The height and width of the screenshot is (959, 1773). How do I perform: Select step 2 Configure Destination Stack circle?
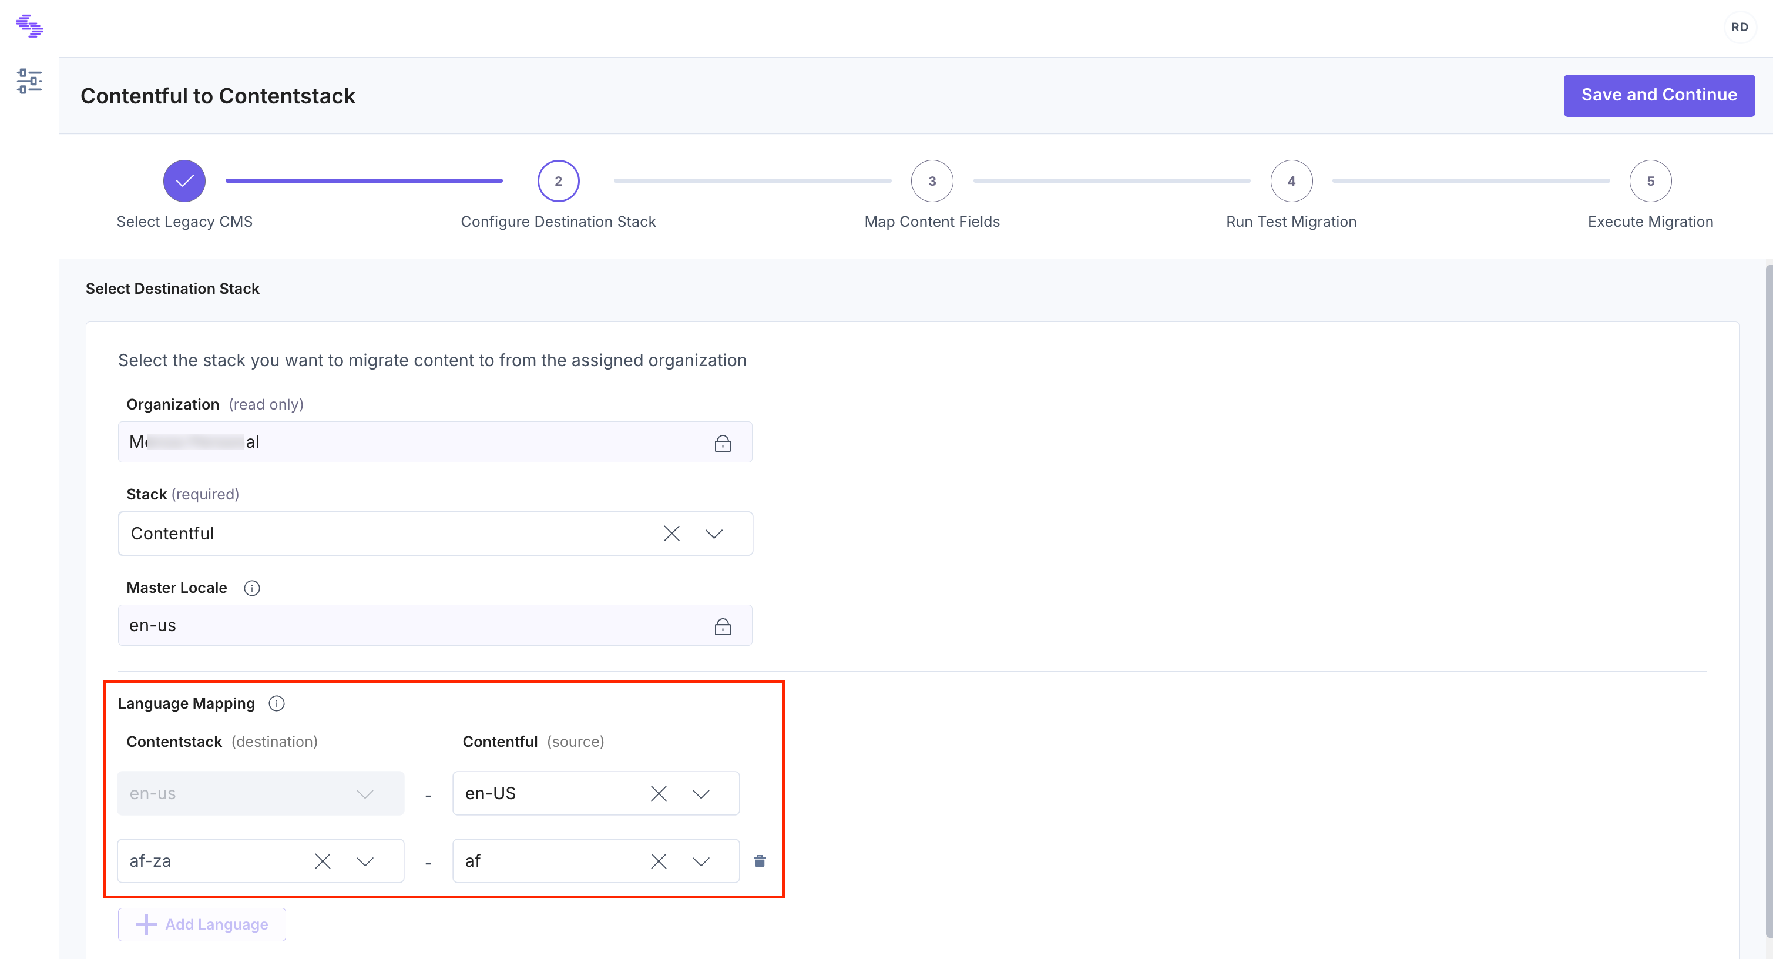558,181
